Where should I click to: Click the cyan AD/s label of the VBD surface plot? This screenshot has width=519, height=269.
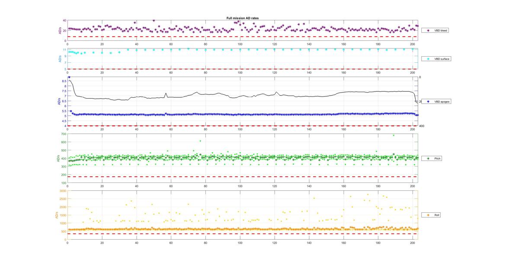click(60, 58)
